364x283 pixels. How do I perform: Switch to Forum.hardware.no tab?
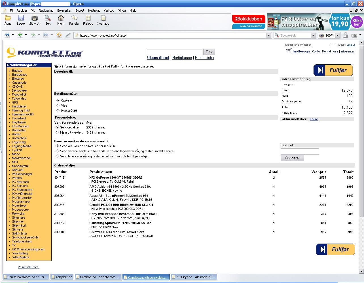click(x=26, y=277)
